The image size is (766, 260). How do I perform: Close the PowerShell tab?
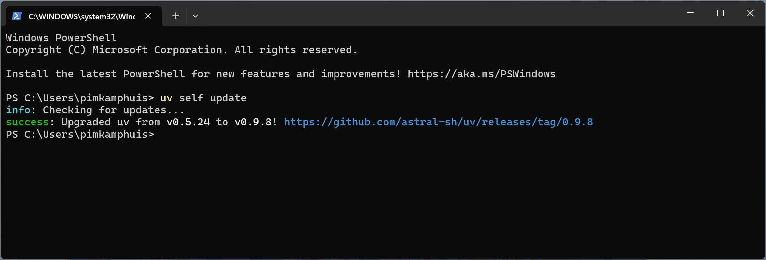click(148, 16)
